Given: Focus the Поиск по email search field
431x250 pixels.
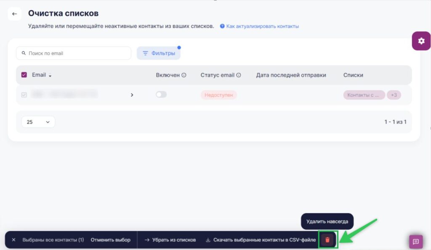Looking at the screenshot, I should (x=74, y=53).
